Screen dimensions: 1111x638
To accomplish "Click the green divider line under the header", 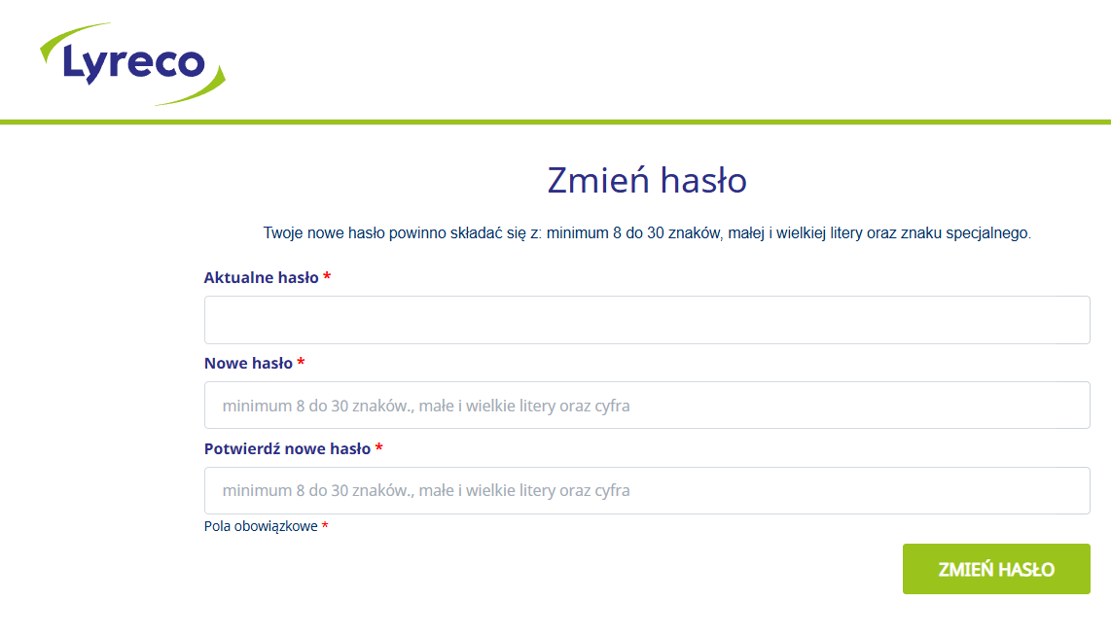I will tap(555, 122).
